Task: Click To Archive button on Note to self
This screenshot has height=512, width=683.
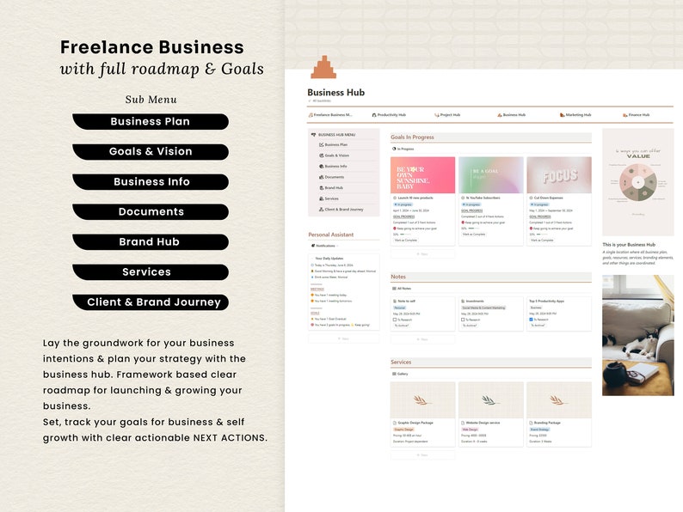Action: [401, 326]
